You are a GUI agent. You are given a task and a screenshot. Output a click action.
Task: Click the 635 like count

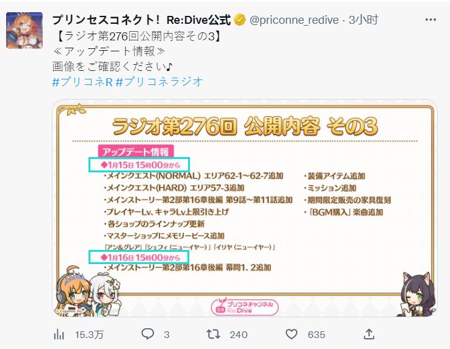click(x=316, y=335)
